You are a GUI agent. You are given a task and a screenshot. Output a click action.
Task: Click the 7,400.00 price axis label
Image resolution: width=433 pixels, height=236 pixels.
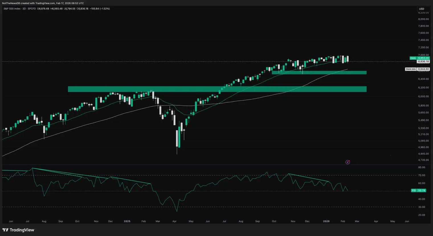click(x=423, y=40)
